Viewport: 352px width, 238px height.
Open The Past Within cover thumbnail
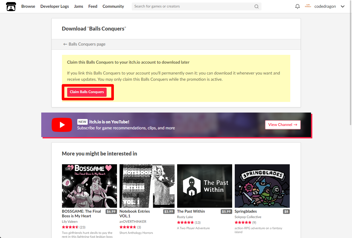(x=205, y=186)
